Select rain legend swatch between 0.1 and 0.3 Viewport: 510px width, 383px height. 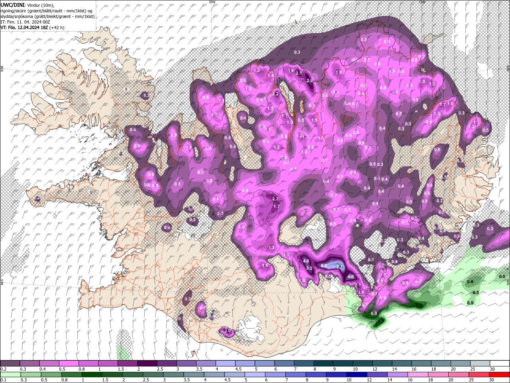pos(10,374)
